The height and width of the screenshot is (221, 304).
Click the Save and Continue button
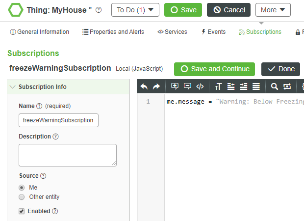(214, 69)
